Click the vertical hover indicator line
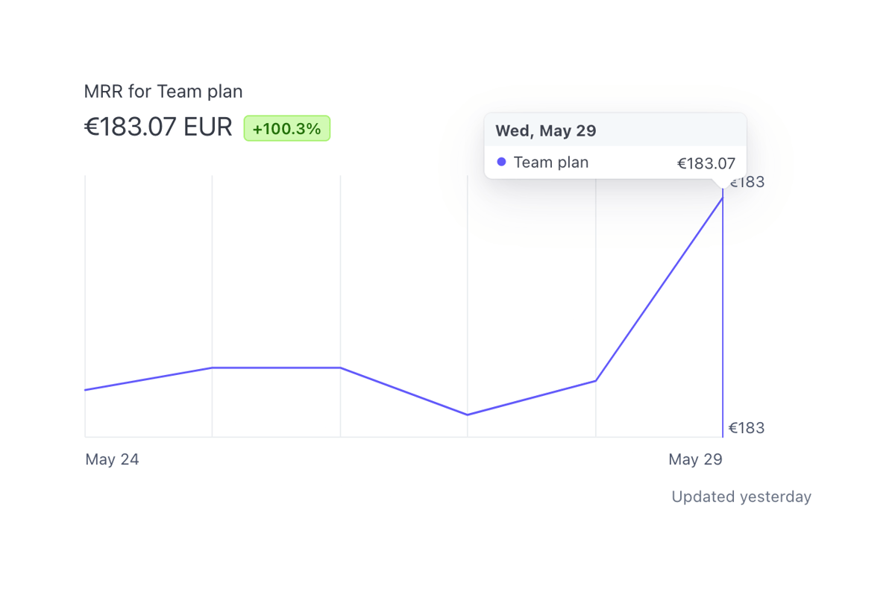The image size is (895, 589). (722, 313)
